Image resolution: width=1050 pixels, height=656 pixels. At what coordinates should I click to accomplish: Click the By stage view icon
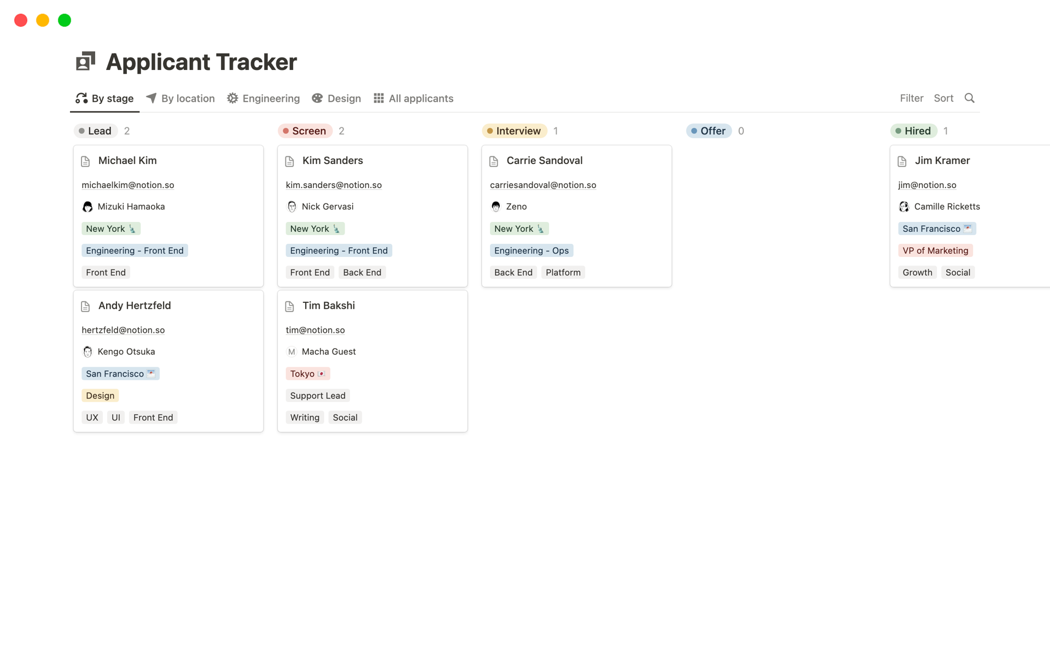point(81,98)
